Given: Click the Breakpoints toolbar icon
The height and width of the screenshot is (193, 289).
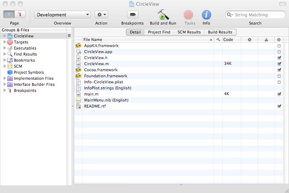Looking at the screenshot, I should pos(132,15).
